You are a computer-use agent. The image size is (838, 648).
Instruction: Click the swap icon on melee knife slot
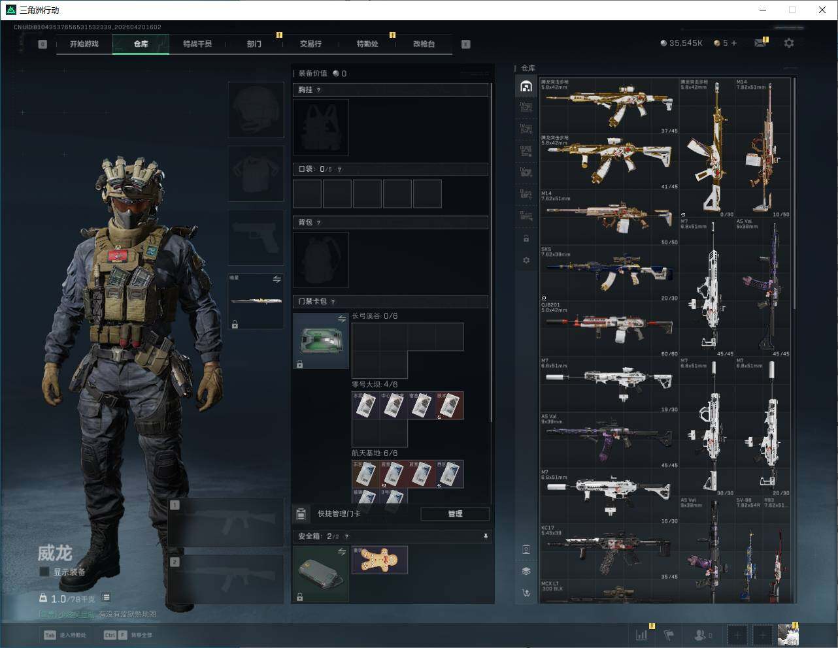[x=277, y=280]
